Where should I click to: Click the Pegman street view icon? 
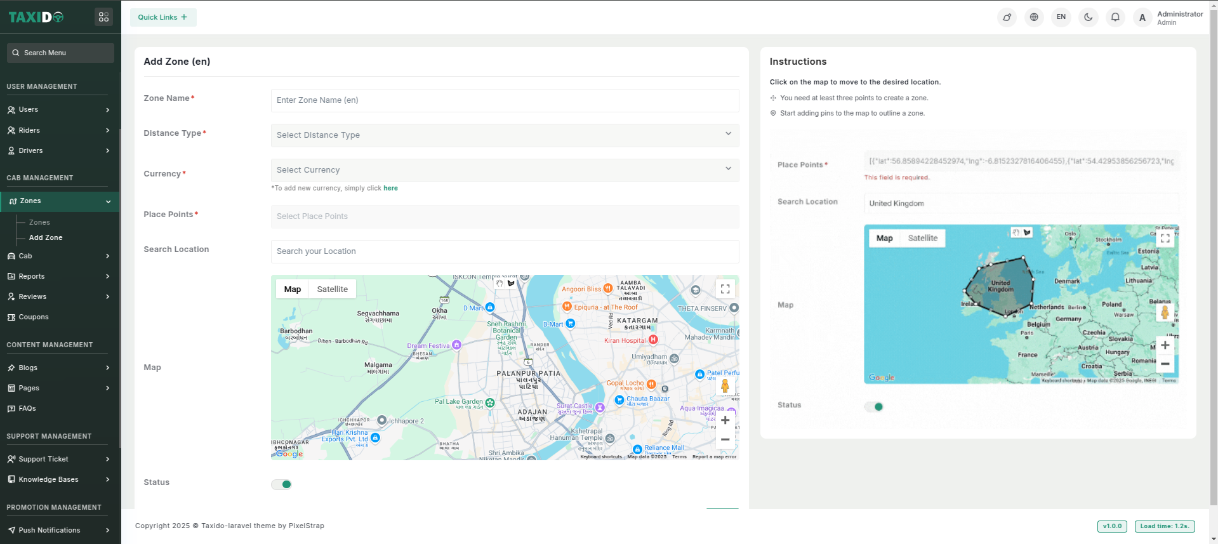tap(725, 386)
